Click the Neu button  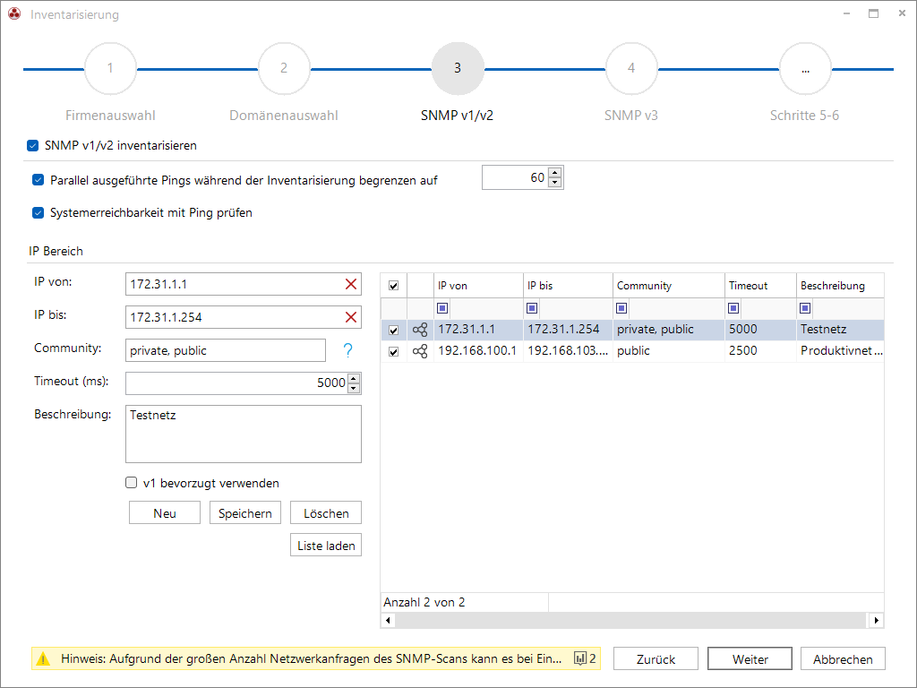(165, 512)
